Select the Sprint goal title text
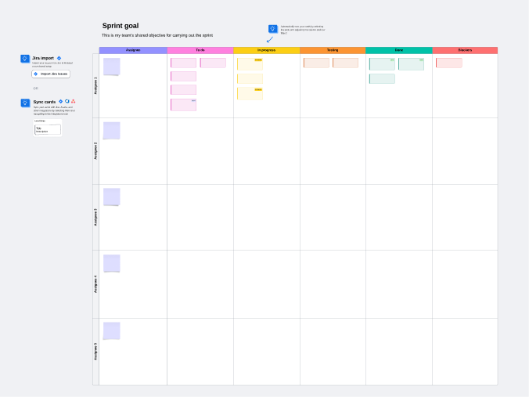The height and width of the screenshot is (397, 529). click(121, 26)
